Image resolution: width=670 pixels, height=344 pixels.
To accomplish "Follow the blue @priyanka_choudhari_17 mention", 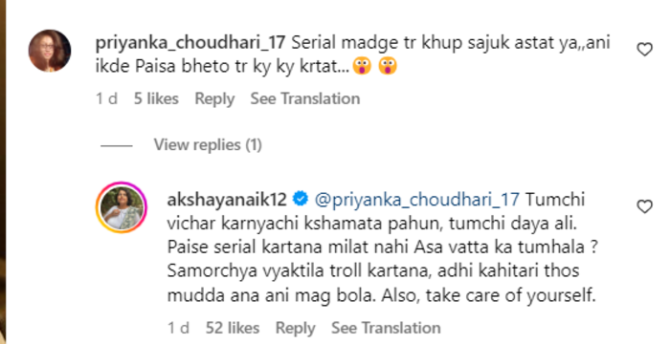I will (x=417, y=200).
